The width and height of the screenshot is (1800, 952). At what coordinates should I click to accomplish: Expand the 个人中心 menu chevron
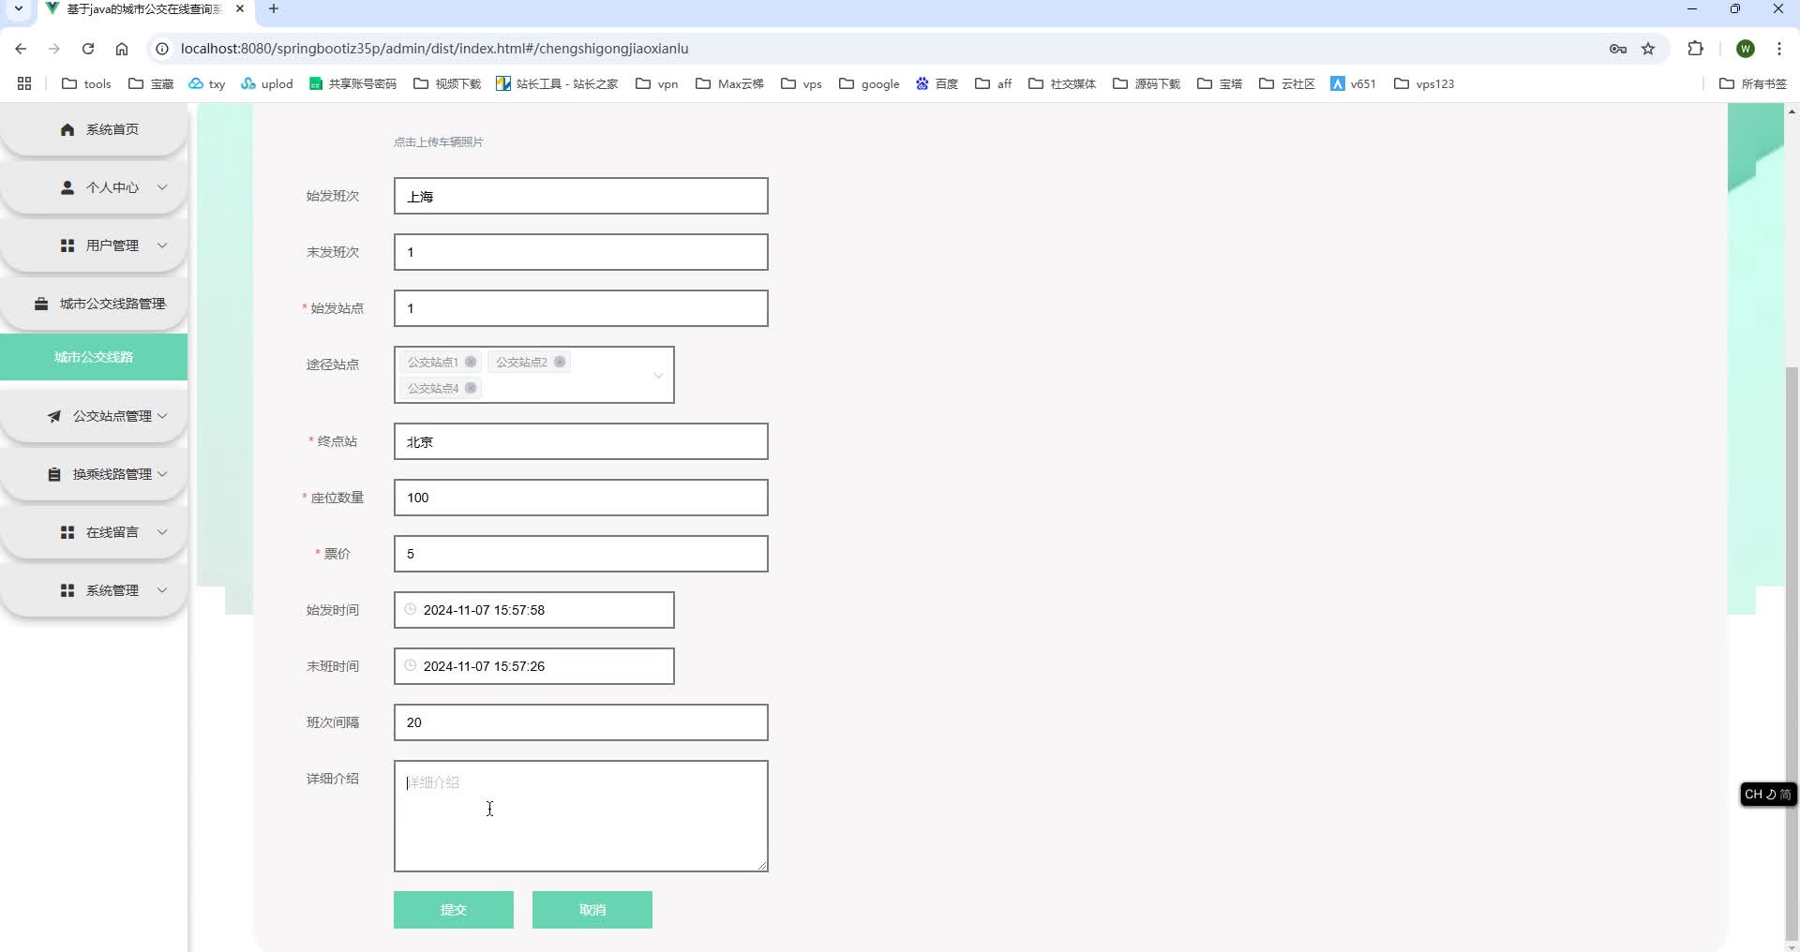click(162, 187)
